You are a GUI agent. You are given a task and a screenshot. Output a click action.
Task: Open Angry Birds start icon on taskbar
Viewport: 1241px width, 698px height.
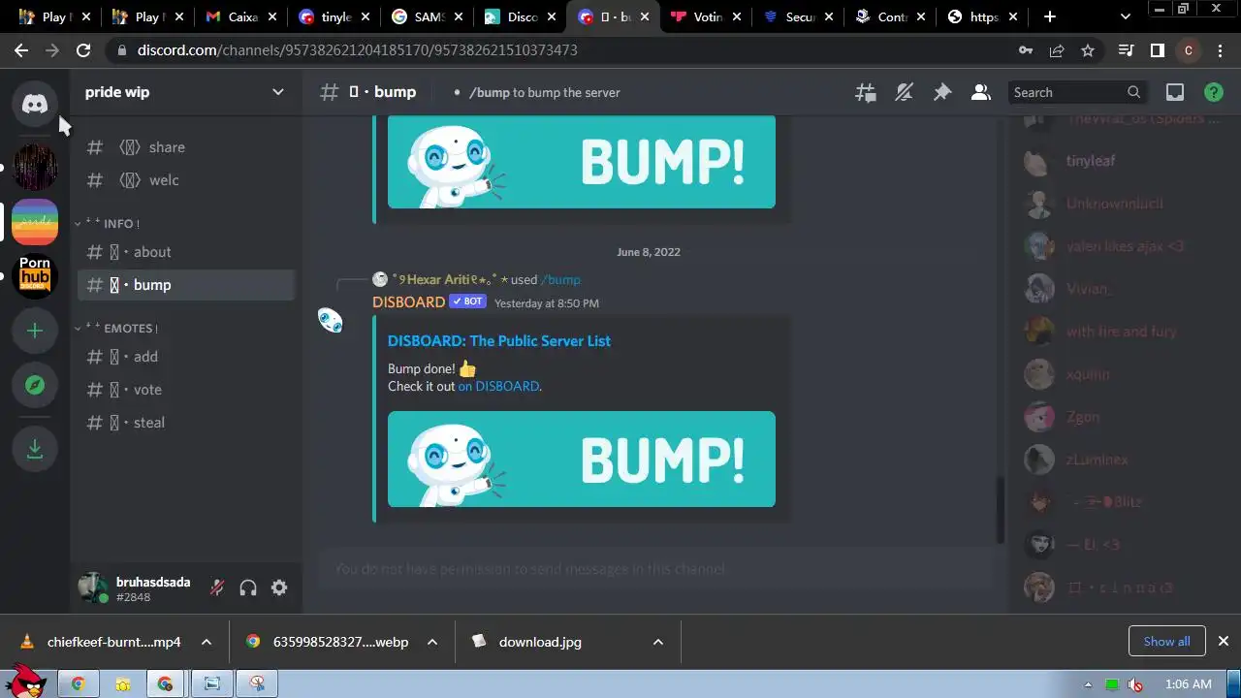pyautogui.click(x=25, y=682)
